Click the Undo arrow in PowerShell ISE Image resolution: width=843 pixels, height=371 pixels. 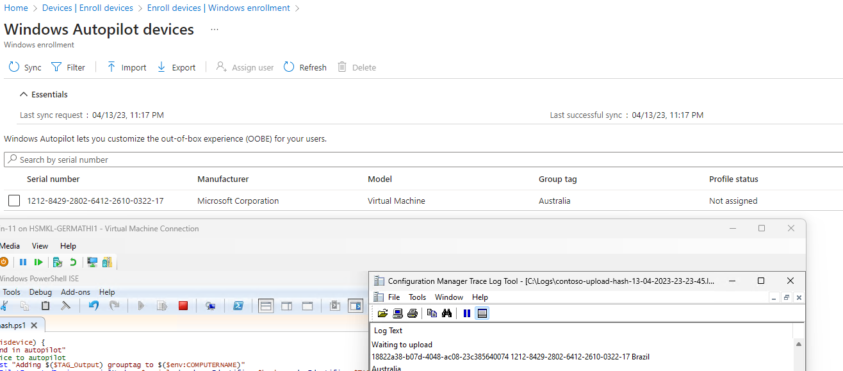pyautogui.click(x=94, y=306)
